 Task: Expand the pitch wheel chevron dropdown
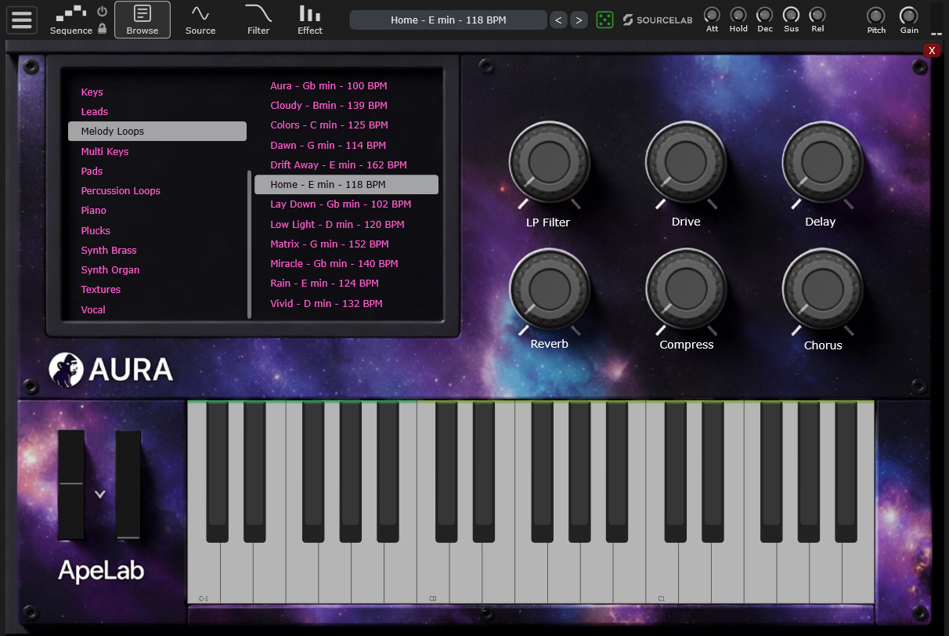pyautogui.click(x=99, y=494)
